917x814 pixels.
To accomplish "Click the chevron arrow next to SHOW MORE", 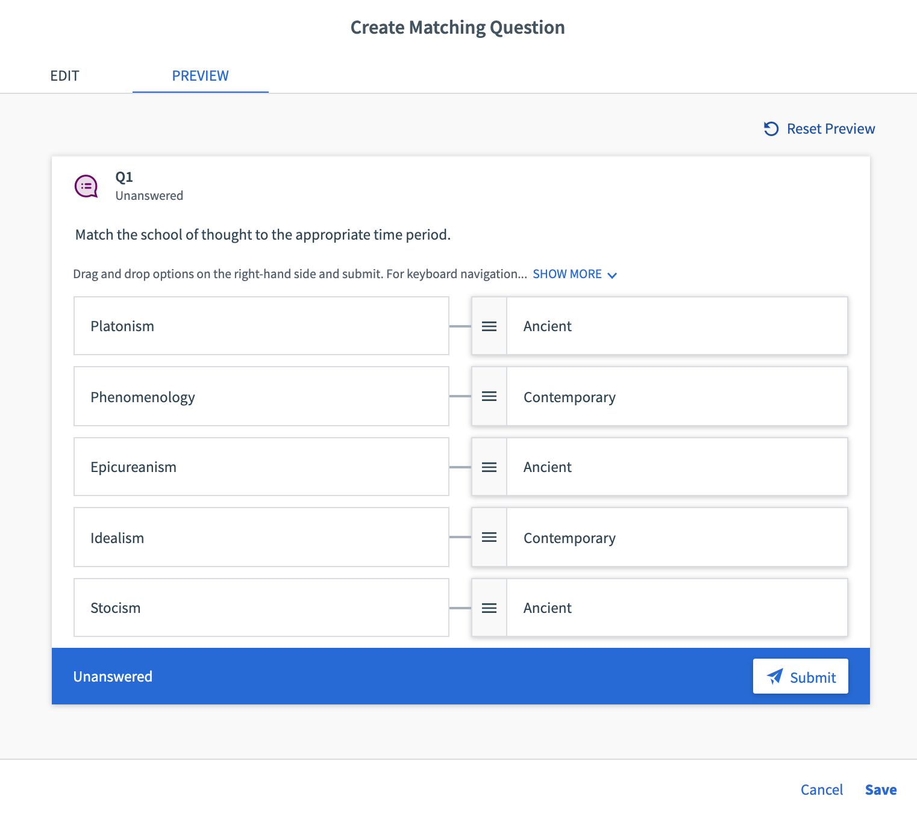I will coord(613,275).
